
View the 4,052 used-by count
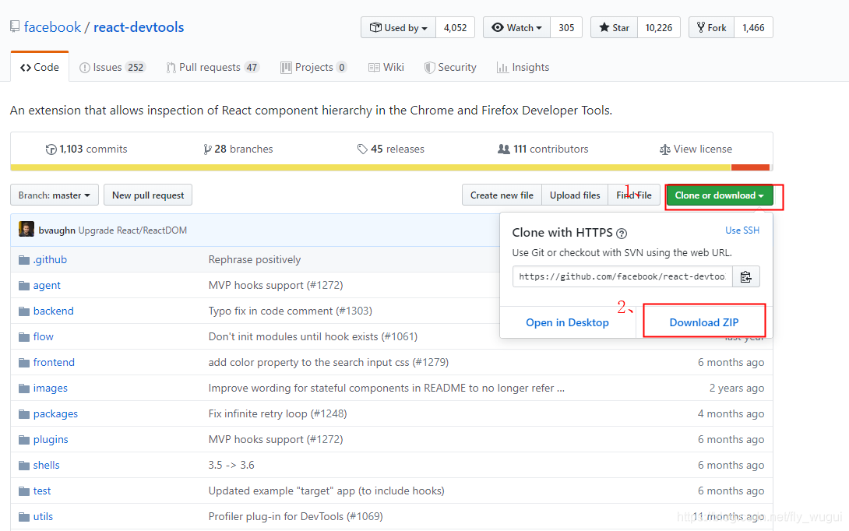(455, 27)
